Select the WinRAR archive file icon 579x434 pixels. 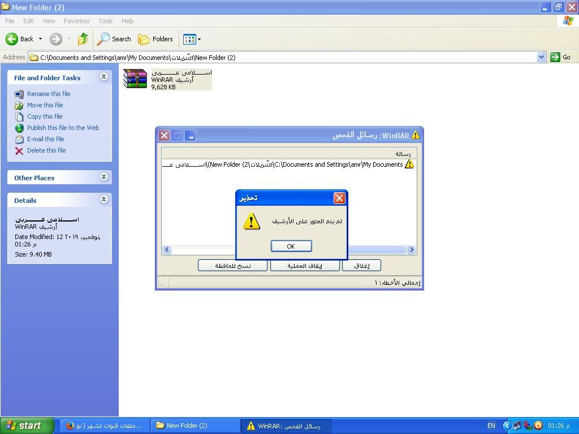click(135, 79)
